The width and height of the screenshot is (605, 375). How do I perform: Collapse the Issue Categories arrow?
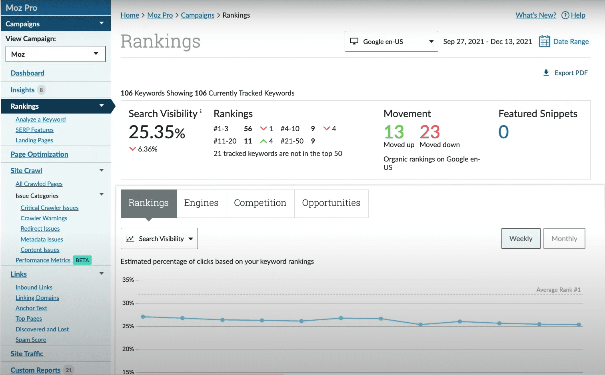click(x=102, y=194)
